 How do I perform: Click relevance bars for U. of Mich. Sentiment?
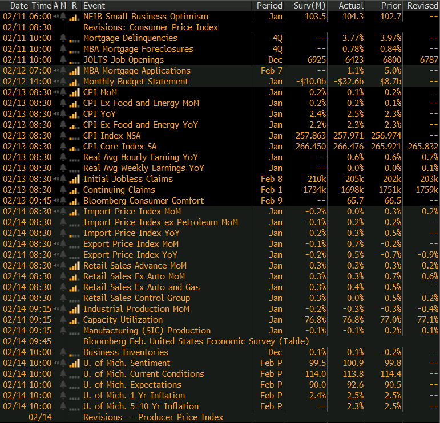[74, 363]
